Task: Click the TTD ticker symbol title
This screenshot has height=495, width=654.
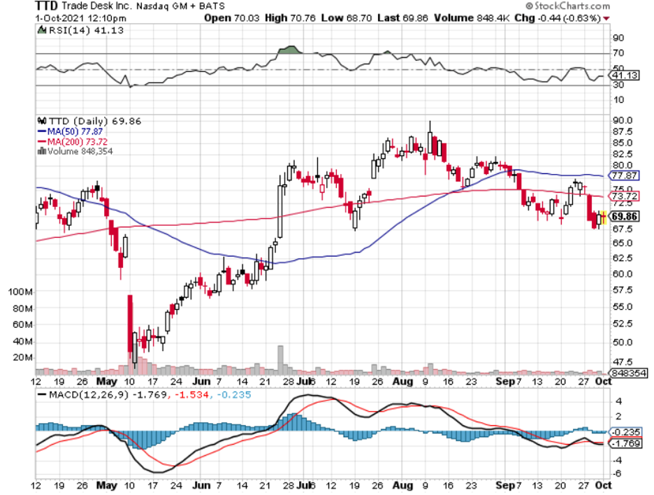Action: 47,6
